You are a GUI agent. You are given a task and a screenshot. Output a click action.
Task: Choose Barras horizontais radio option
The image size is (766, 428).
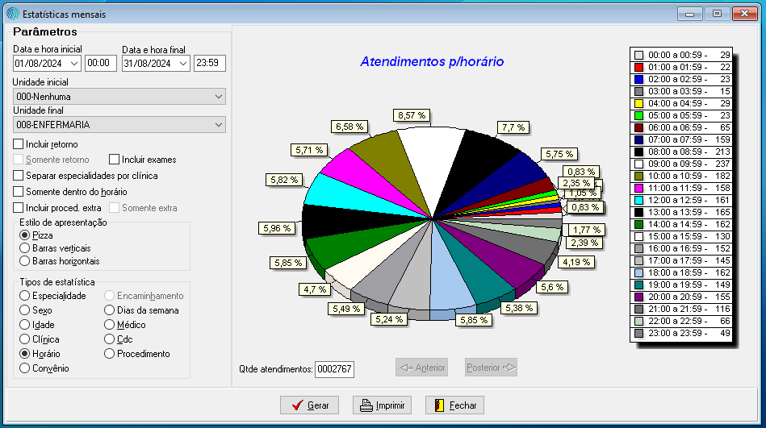pyautogui.click(x=24, y=261)
